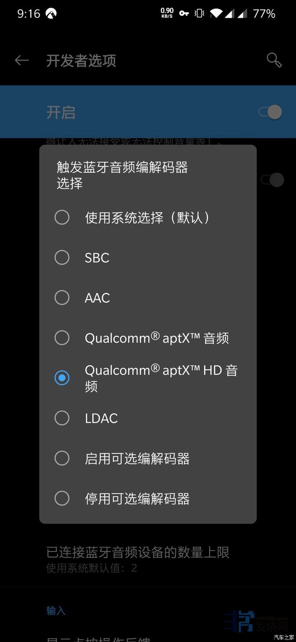Viewport: 296px width, 642px height.
Task: Tap the VPN key status icon
Action: pos(184,14)
